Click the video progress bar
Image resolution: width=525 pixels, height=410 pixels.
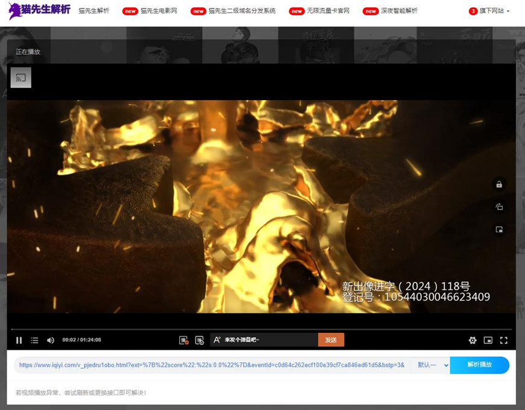tap(261, 329)
